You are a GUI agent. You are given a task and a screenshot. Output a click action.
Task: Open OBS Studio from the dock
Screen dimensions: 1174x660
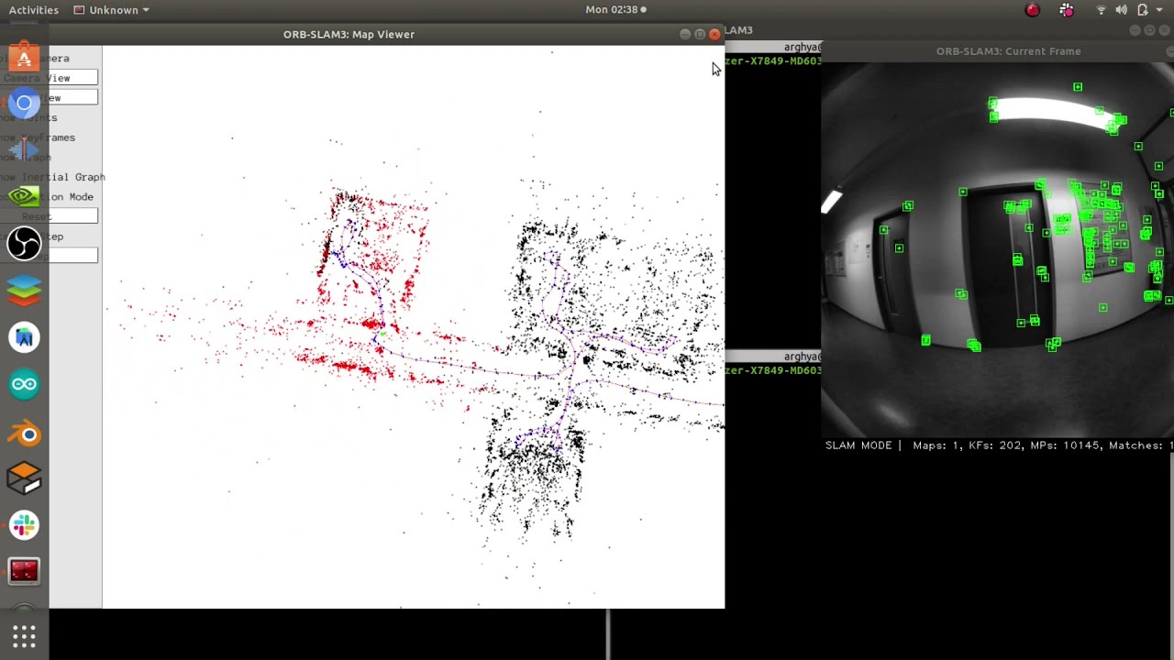[x=24, y=244]
